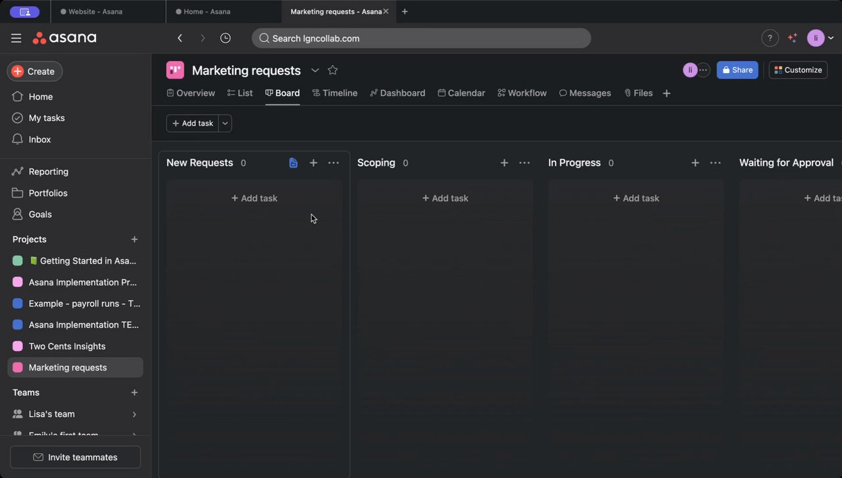Open In Progress column more options
Viewport: 842px width, 478px height.
[x=715, y=163]
